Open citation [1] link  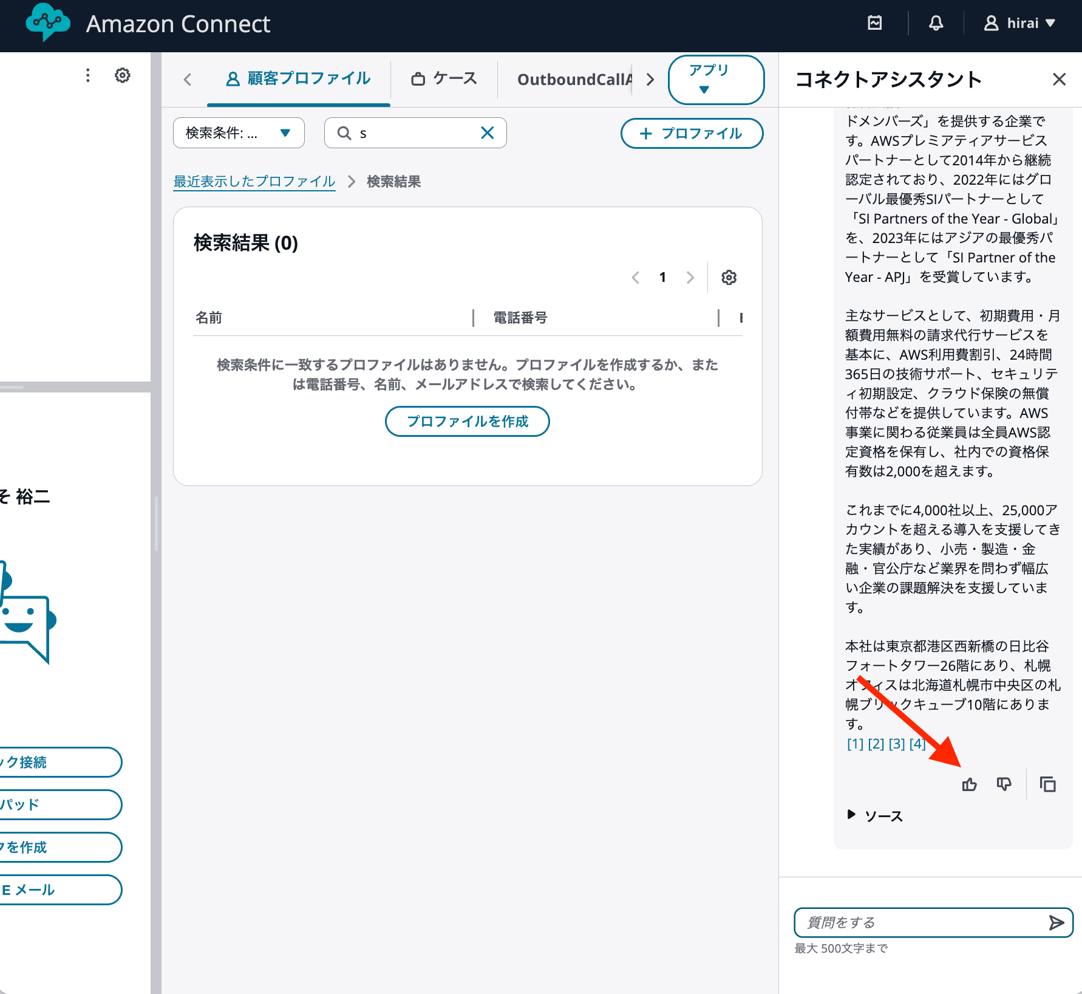coord(855,744)
